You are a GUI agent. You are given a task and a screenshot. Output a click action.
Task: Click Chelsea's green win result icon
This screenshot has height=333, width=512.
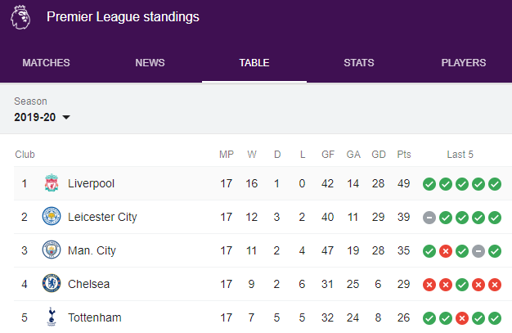point(461,284)
